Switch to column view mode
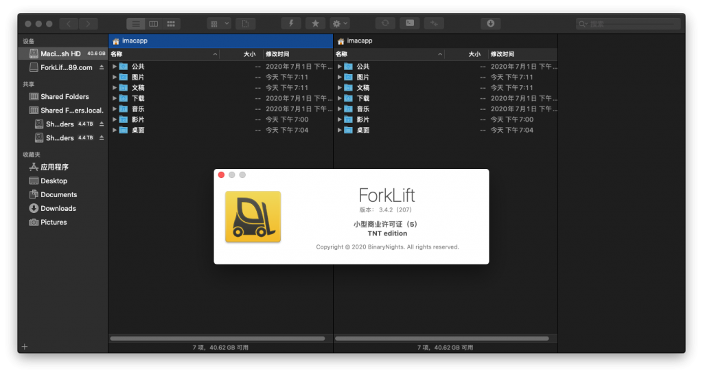The width and height of the screenshot is (703, 375). (153, 24)
